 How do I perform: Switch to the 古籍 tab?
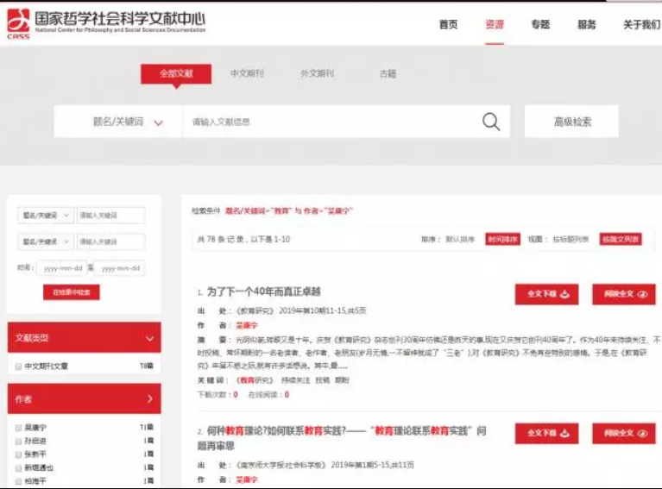click(x=388, y=73)
